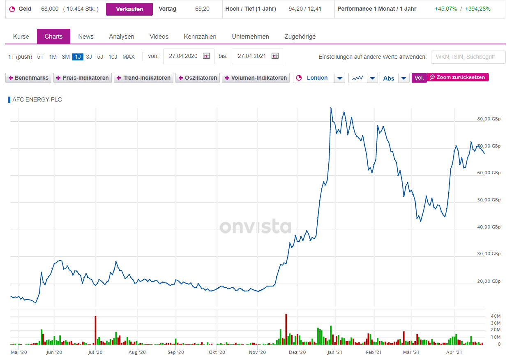Click the Abs scale selector label
514x358 pixels.
pos(389,78)
